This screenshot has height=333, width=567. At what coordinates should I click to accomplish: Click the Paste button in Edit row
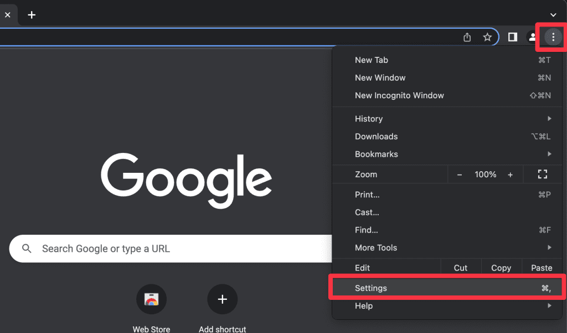542,268
